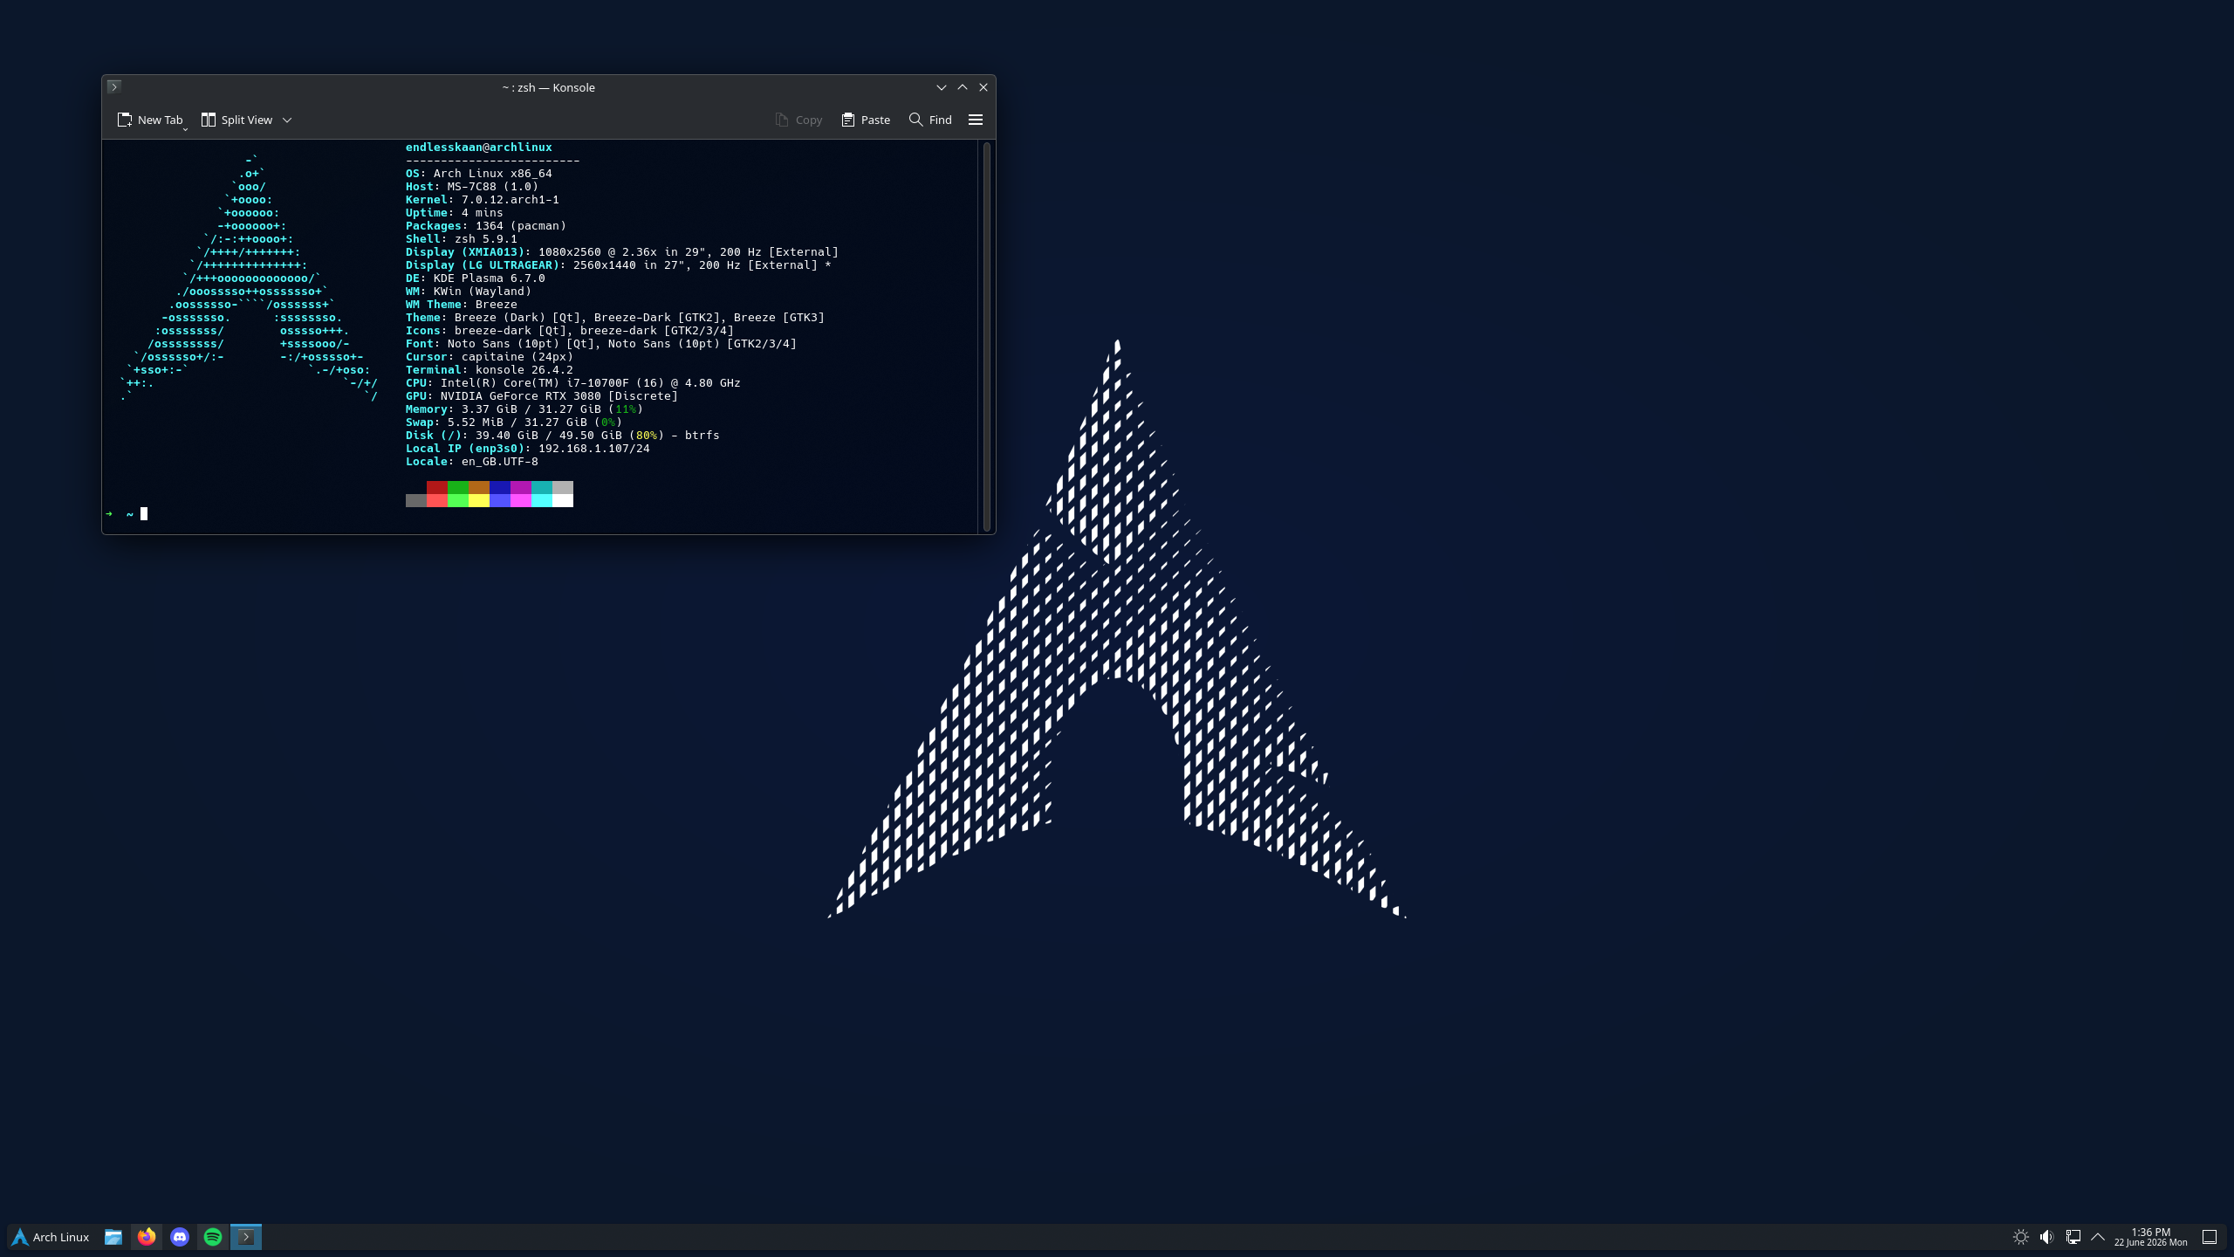Viewport: 2234px width, 1257px height.
Task: Click the 'Locale: en_GB.UTF-8' line
Action: pos(471,462)
